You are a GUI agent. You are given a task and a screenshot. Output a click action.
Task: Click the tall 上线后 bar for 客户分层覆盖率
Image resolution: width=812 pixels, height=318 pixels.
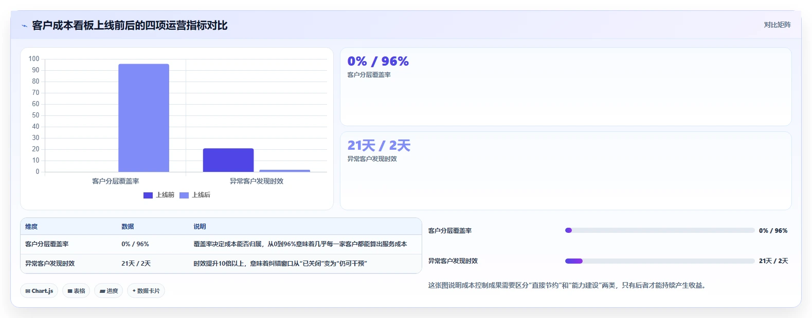pos(143,118)
